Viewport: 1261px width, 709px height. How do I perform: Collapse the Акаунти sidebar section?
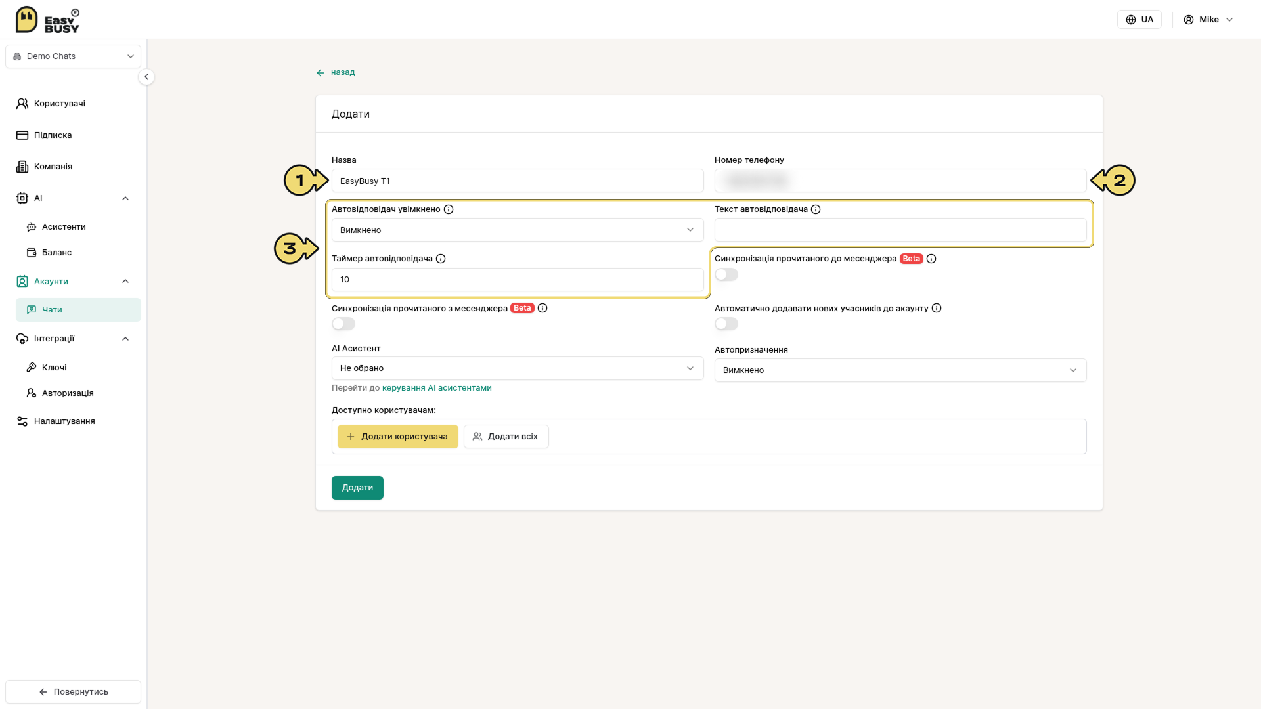(x=125, y=281)
